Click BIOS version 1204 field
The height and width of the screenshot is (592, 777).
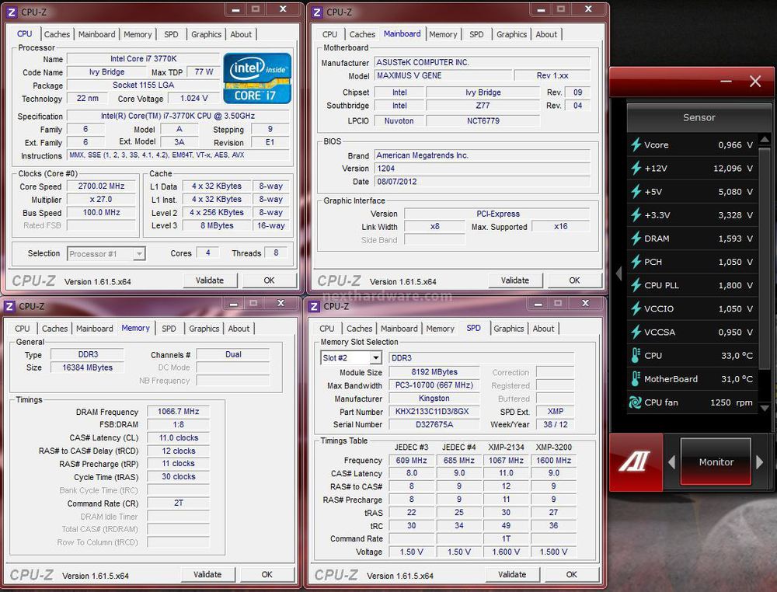(482, 169)
